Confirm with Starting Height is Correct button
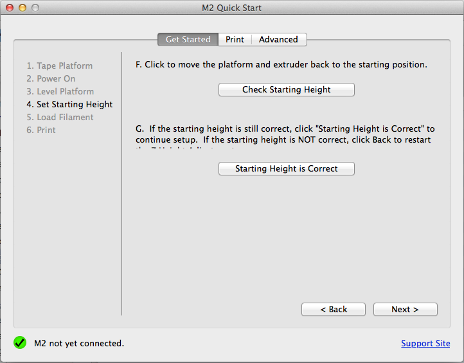 tap(286, 169)
